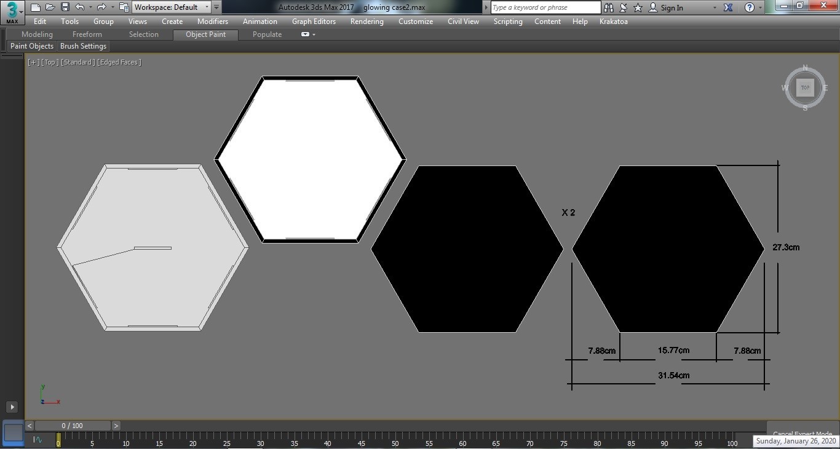Open the Communication Center satellite icon
The height and width of the screenshot is (449, 840).
click(624, 7)
